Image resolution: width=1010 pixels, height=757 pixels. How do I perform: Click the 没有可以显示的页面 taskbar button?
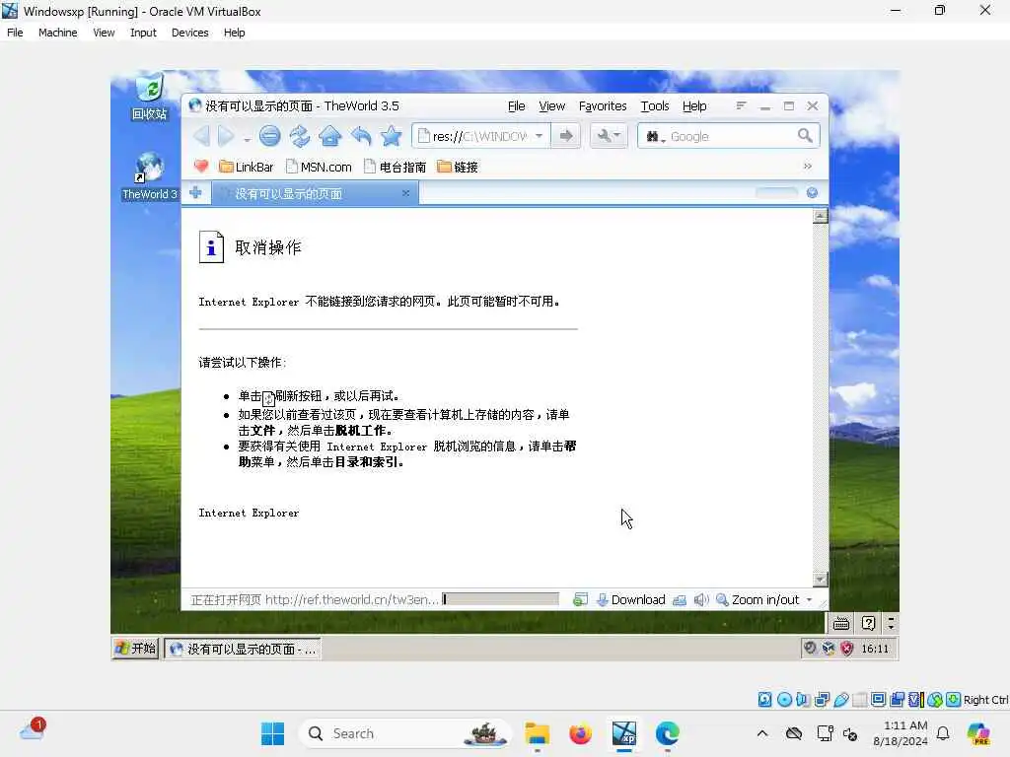[x=243, y=649]
